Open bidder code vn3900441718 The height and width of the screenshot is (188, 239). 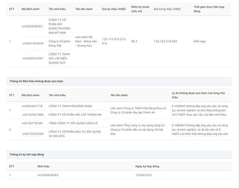[32, 106]
